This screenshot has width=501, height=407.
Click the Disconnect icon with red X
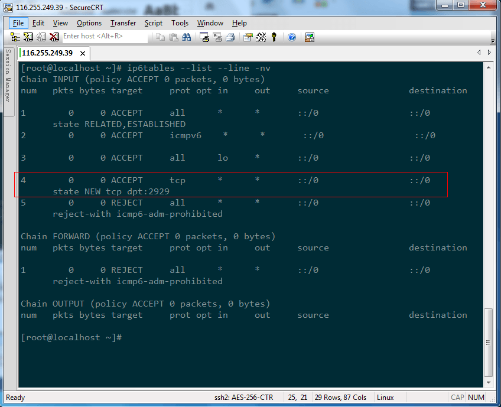[x=54, y=37]
